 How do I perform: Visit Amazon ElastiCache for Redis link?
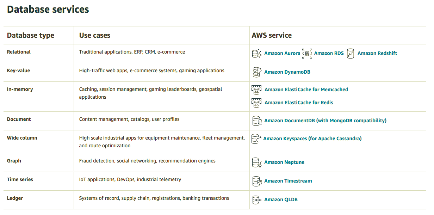tap(299, 103)
